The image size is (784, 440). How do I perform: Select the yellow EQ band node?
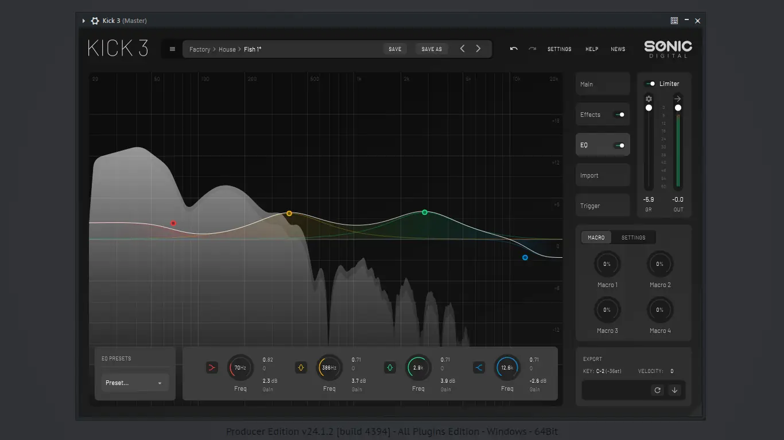(289, 213)
